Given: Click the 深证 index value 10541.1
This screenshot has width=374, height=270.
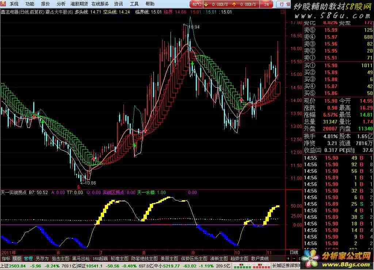Looking at the screenshot, I should 95,266.
